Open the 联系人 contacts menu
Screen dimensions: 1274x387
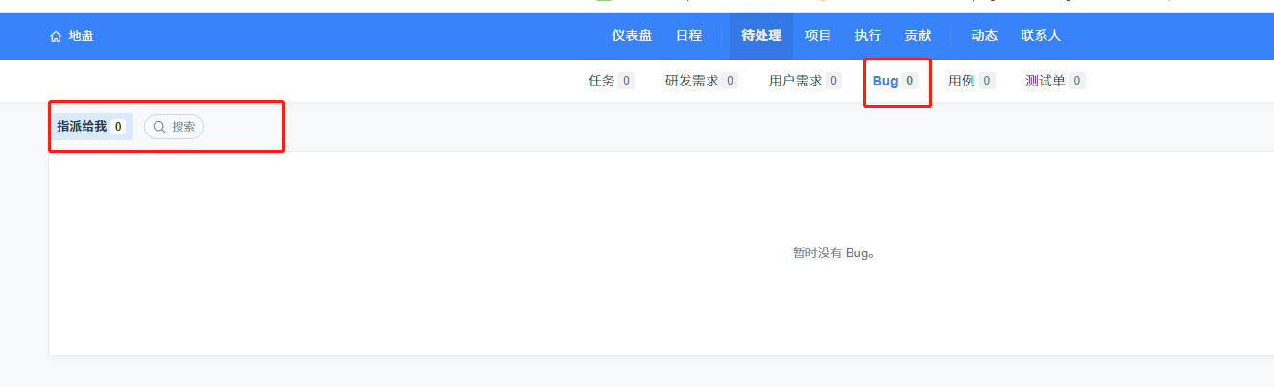[1041, 36]
